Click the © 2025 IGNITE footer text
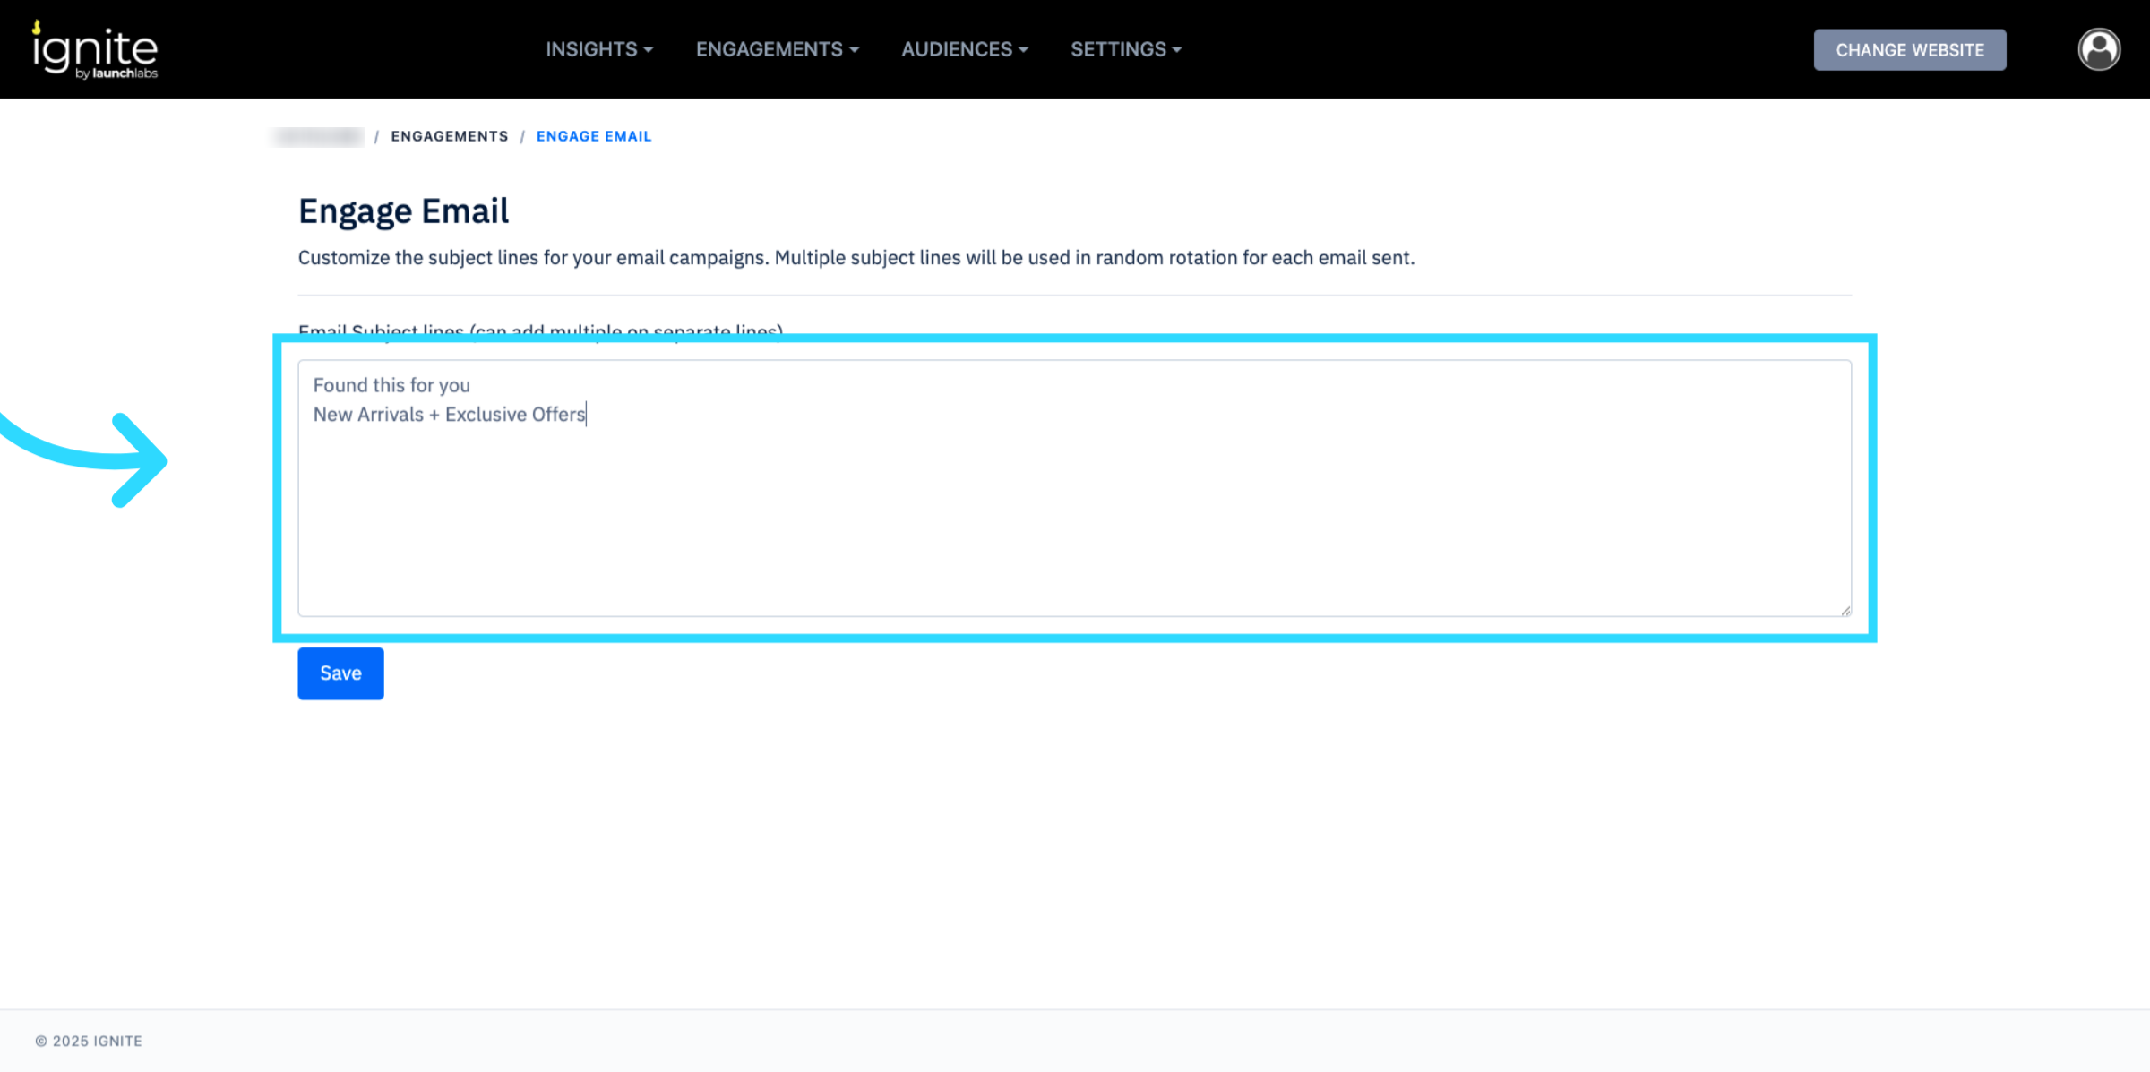Viewport: 2150px width, 1072px height. click(x=89, y=1041)
